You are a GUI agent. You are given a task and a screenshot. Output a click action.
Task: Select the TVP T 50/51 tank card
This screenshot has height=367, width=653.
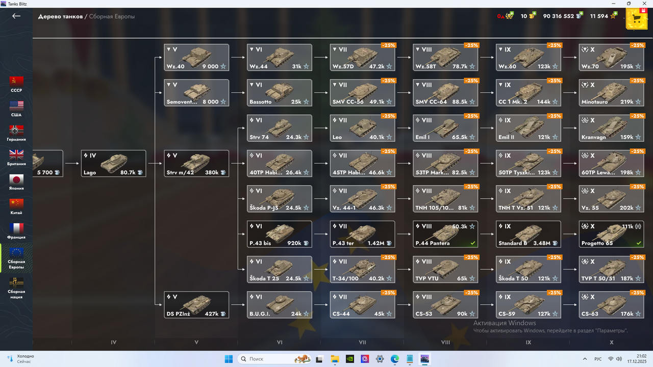611,270
